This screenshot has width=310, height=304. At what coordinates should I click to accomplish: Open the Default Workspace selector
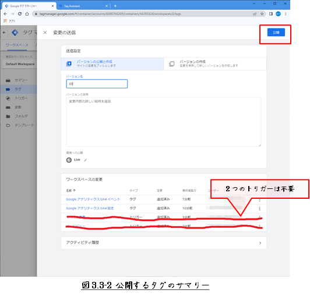pyautogui.click(x=20, y=64)
